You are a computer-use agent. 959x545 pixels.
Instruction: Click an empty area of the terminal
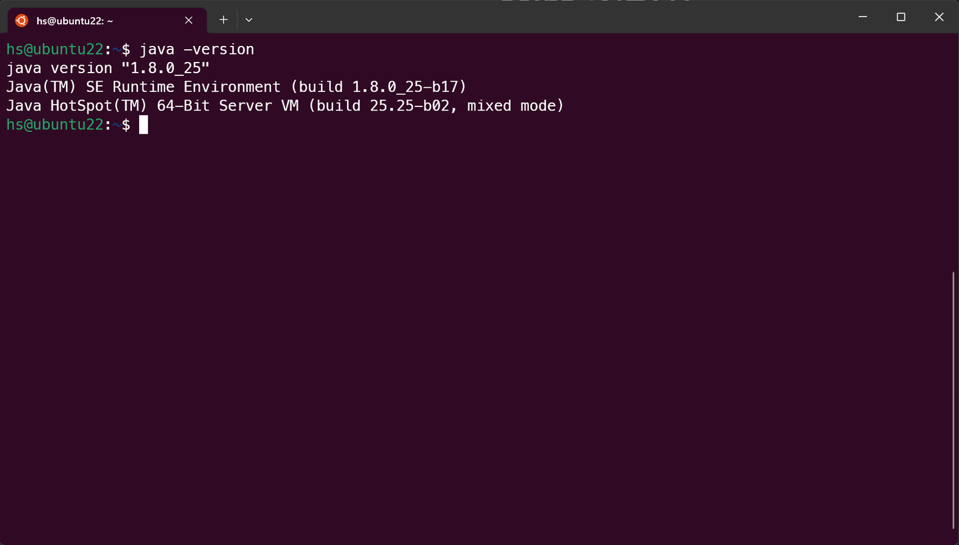tap(466, 299)
